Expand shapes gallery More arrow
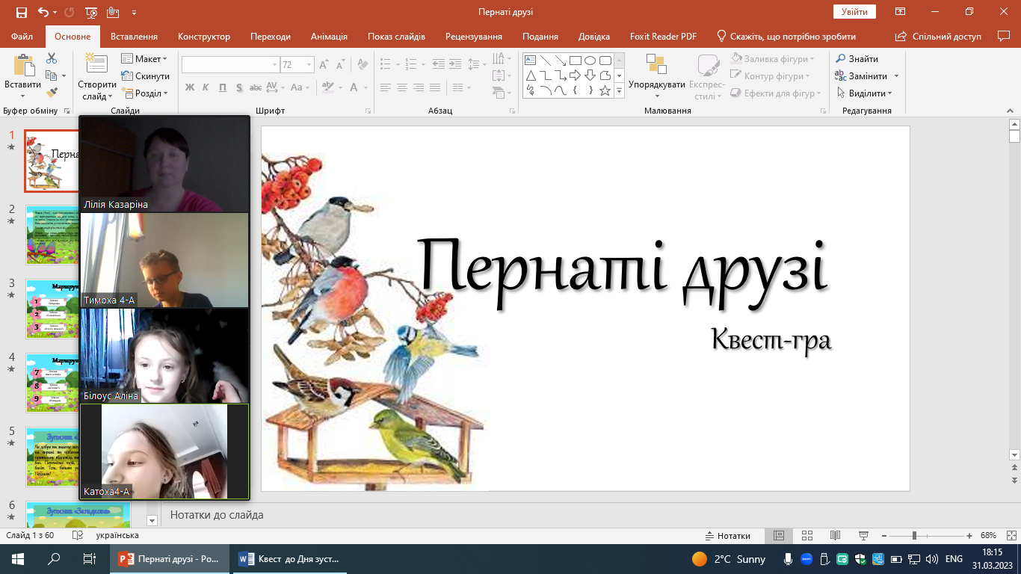The height and width of the screenshot is (574, 1021). pyautogui.click(x=619, y=90)
